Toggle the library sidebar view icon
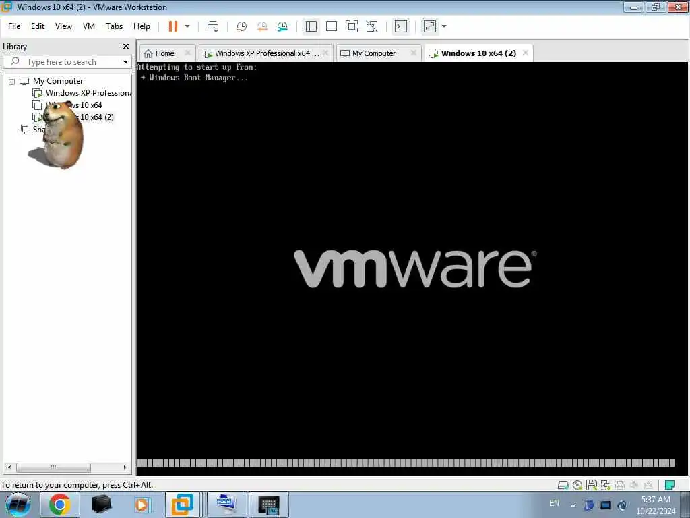Image resolution: width=690 pixels, height=518 pixels. point(311,26)
